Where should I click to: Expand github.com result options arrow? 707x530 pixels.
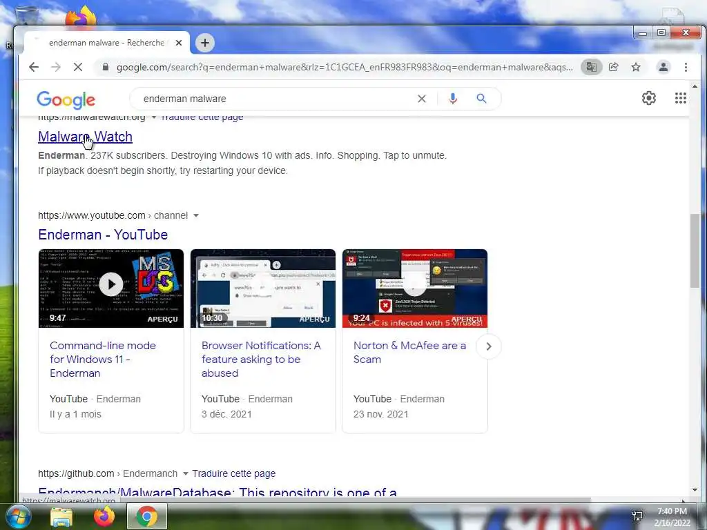[185, 473]
